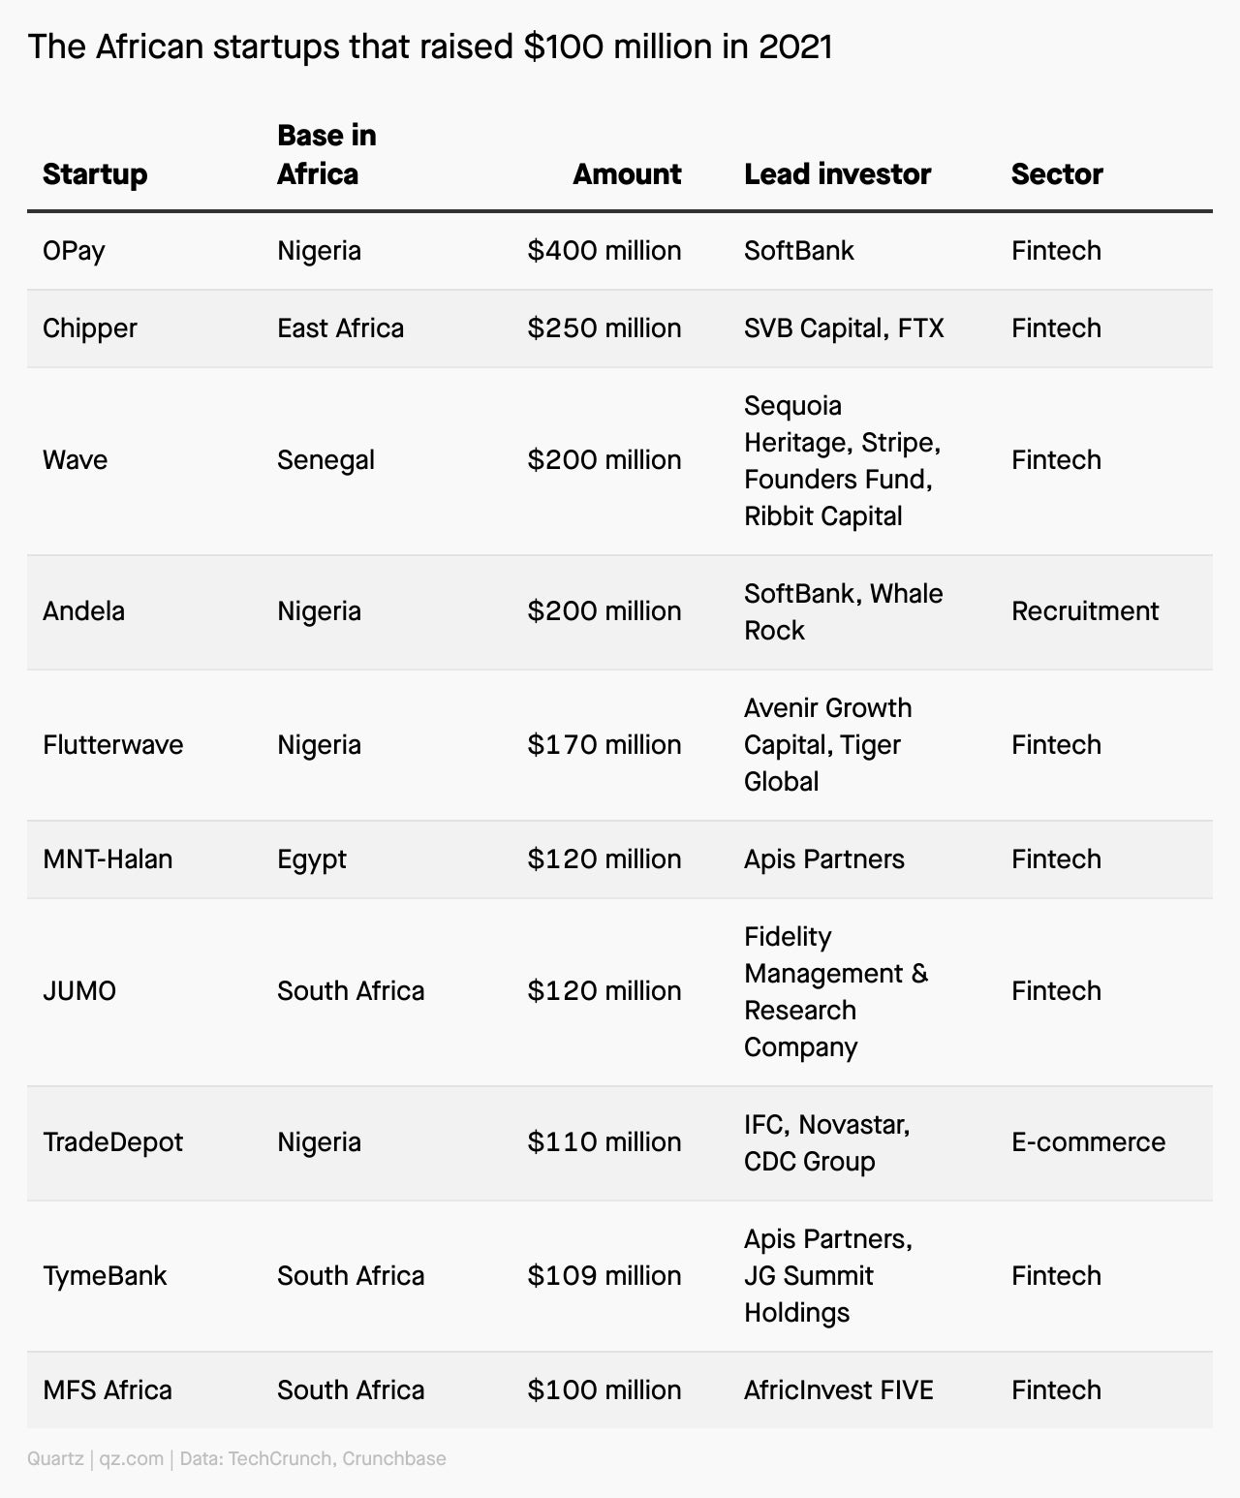Select MNT-Halan's Egypt base cell

(x=311, y=859)
